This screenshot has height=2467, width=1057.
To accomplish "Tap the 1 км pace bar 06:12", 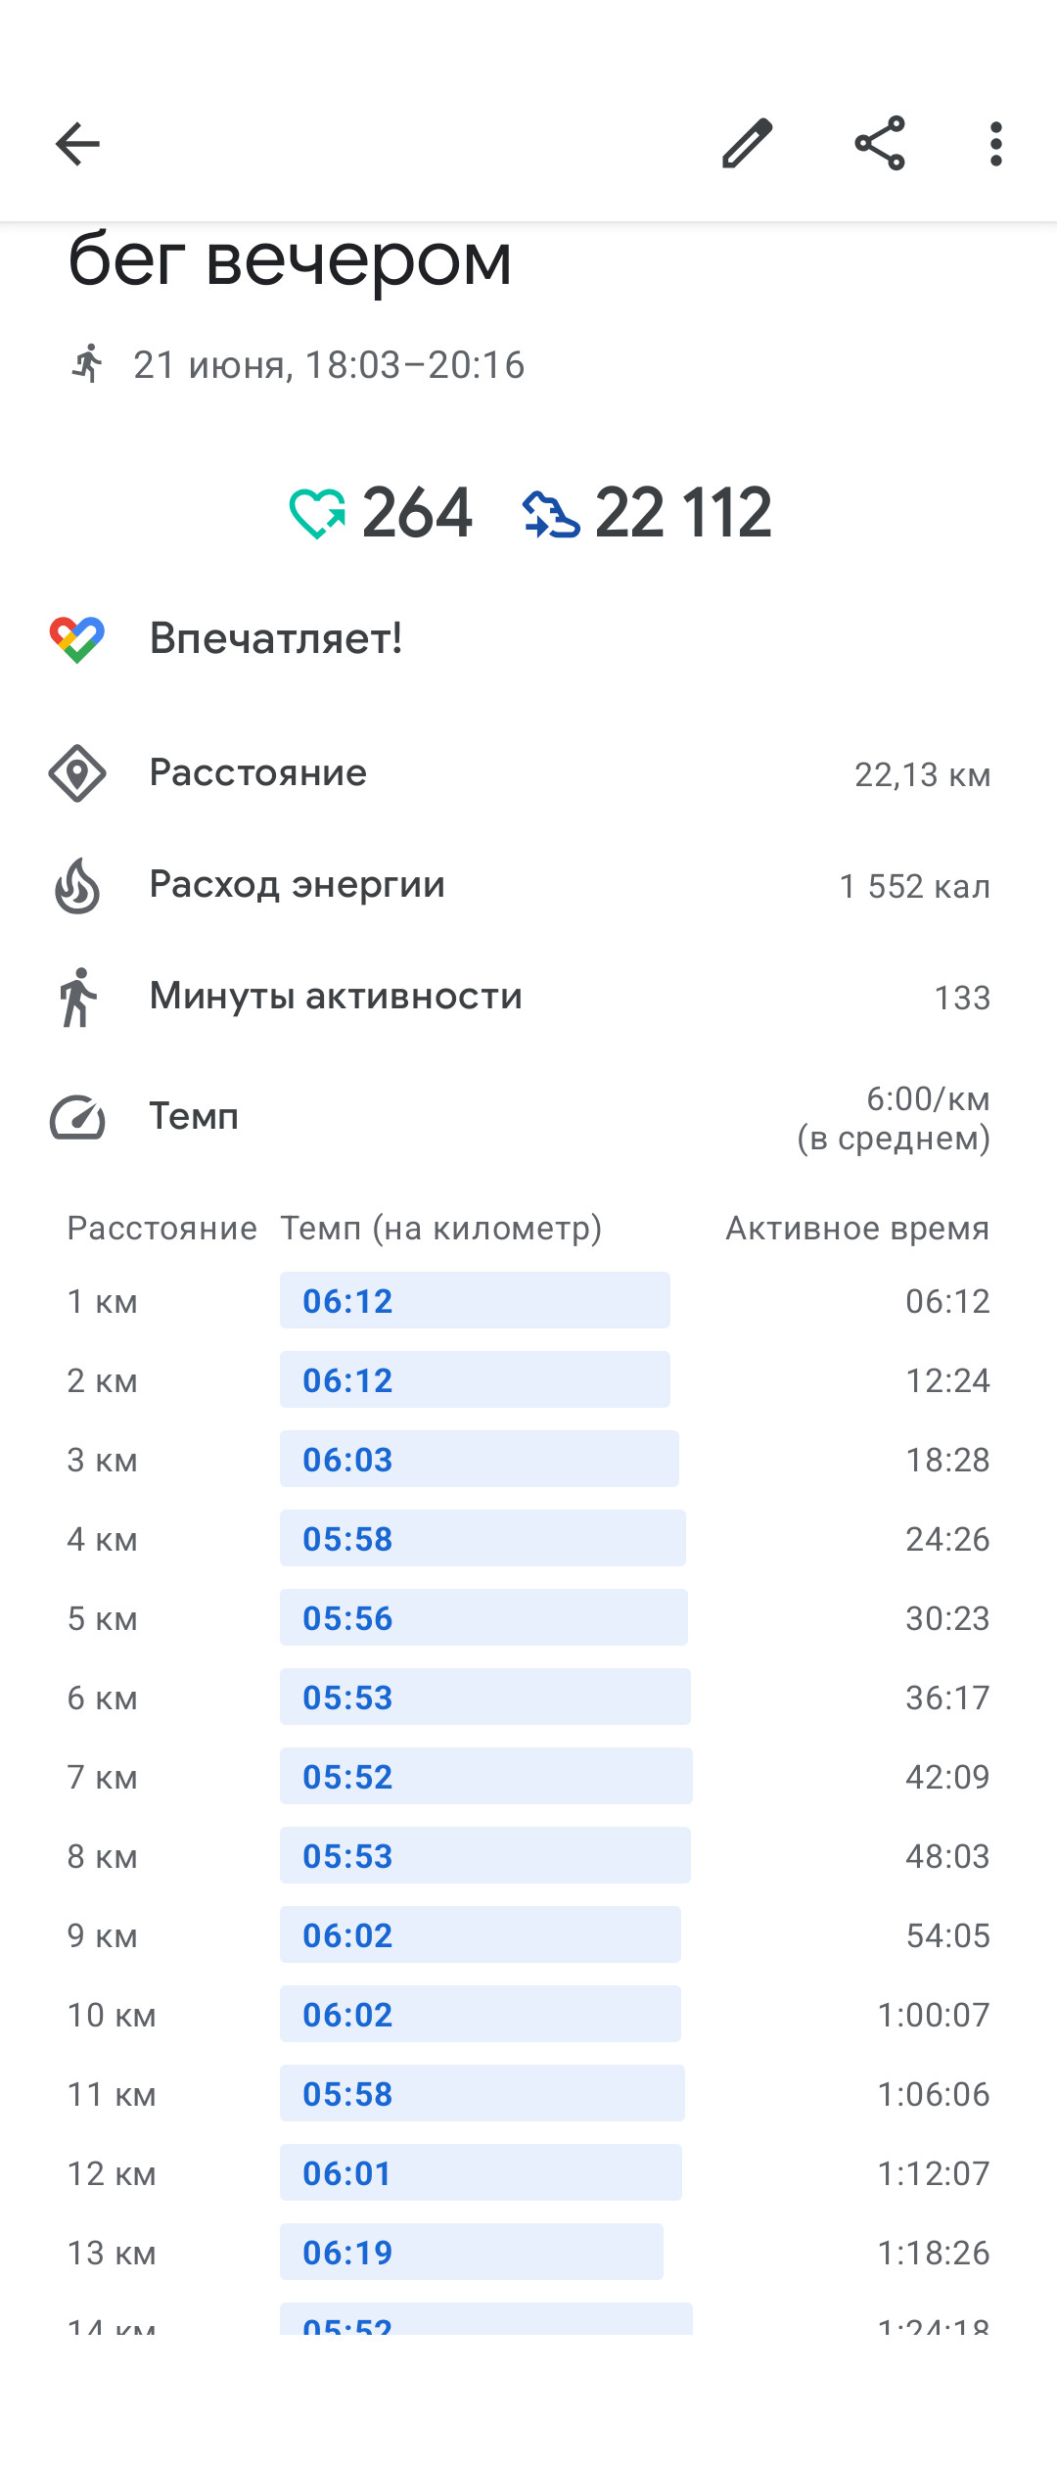I will [x=475, y=1300].
